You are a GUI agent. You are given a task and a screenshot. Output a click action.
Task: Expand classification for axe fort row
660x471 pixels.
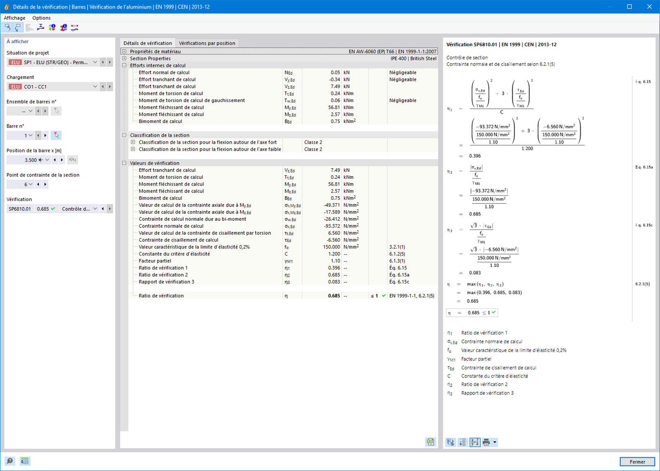pyautogui.click(x=133, y=142)
